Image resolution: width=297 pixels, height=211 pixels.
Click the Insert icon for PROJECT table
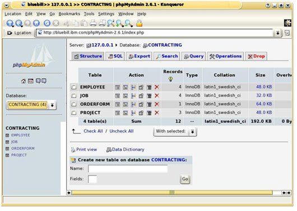tap(133, 113)
